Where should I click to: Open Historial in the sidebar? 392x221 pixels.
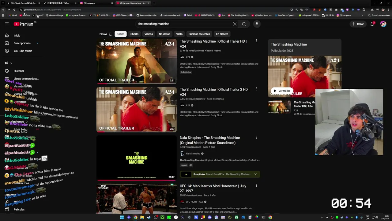click(x=18, y=71)
